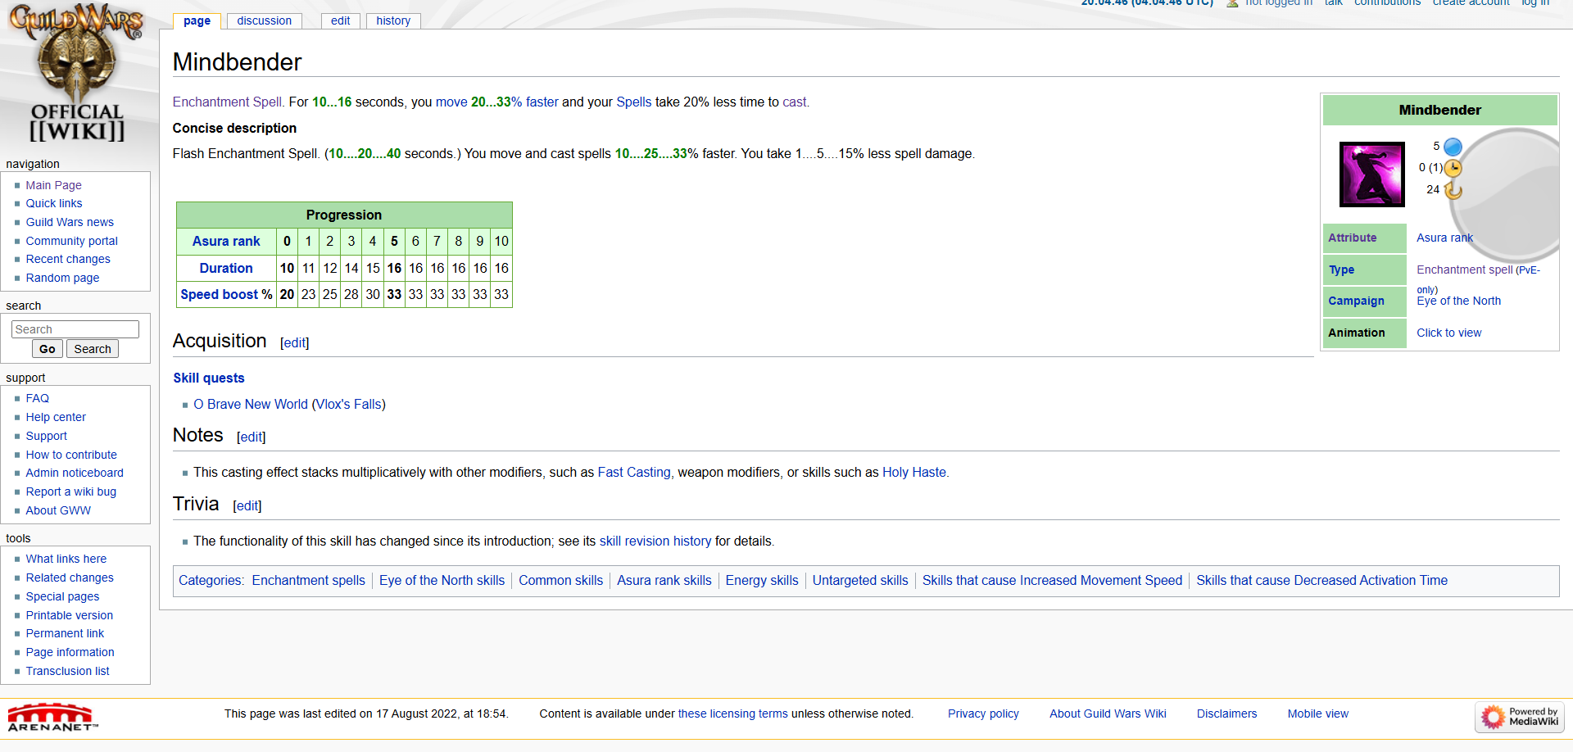Open Admin noticeboard link

(x=75, y=473)
